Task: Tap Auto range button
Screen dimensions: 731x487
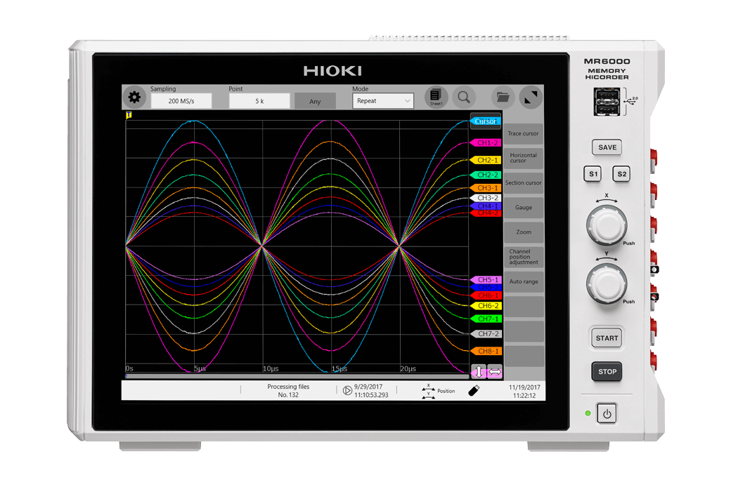Action: (523, 281)
